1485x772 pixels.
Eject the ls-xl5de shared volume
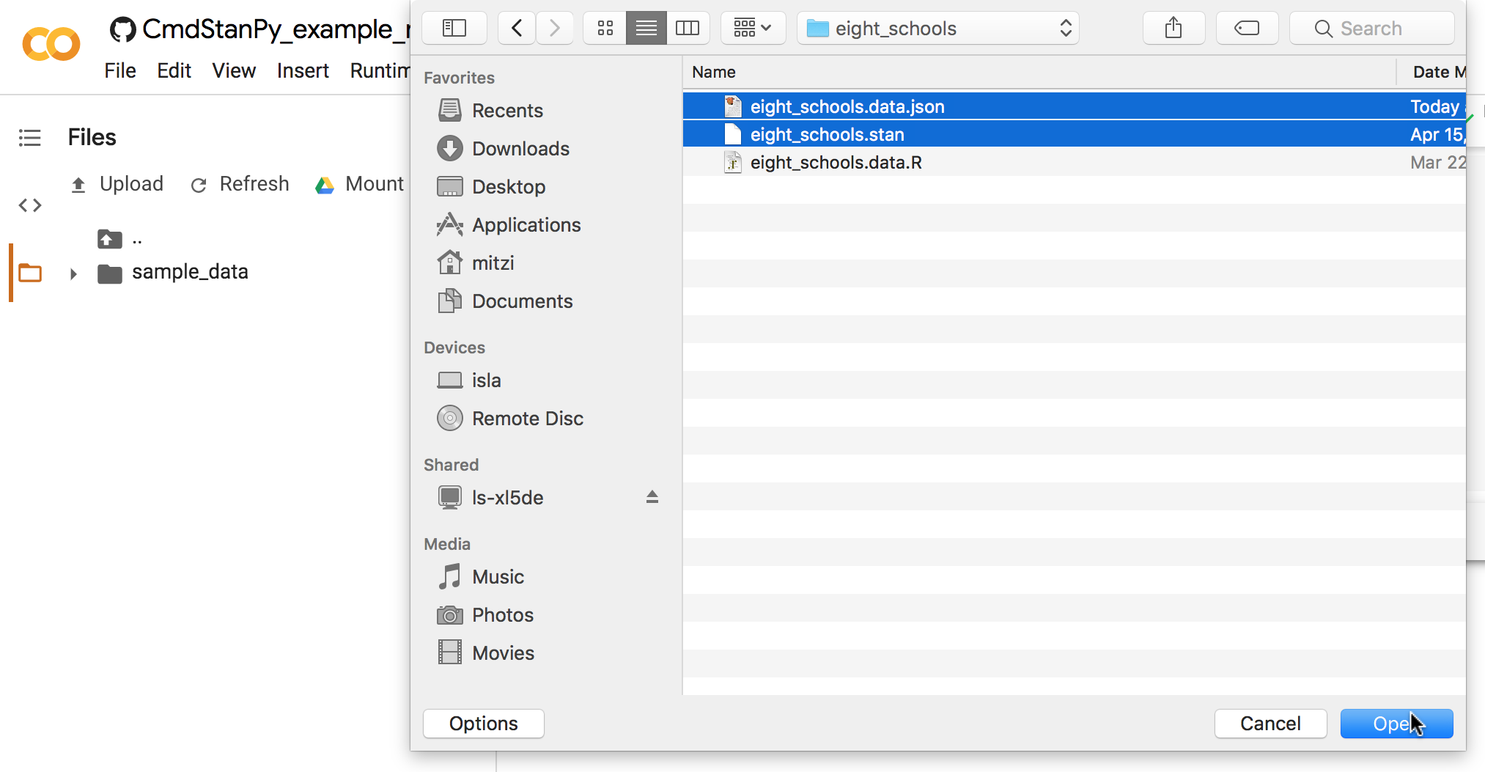pyautogui.click(x=652, y=497)
